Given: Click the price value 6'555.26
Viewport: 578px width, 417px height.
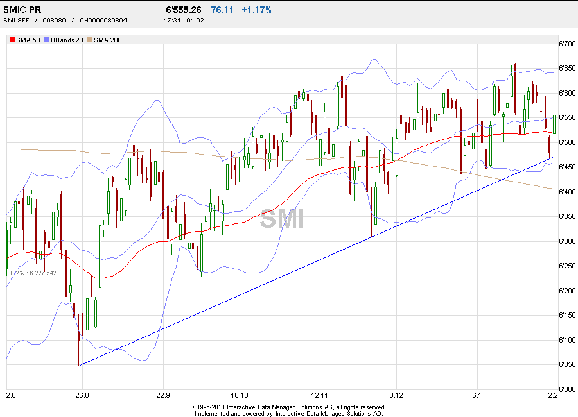Looking at the screenshot, I should 182,9.
